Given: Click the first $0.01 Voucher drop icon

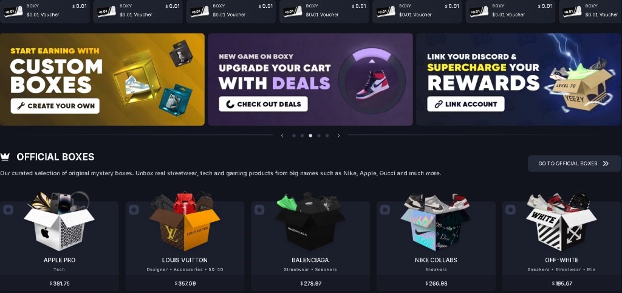Looking at the screenshot, I should [13, 11].
